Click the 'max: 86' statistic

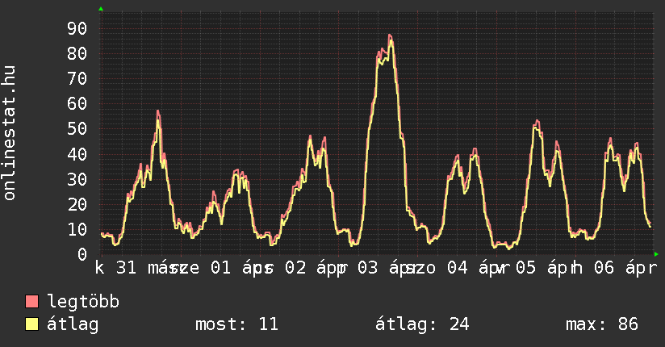click(x=601, y=324)
